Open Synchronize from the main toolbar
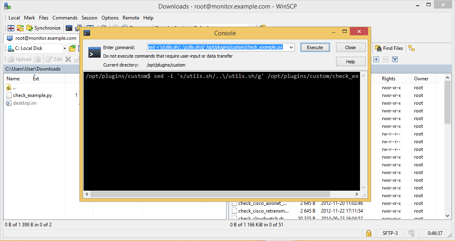455x241 pixels. (43, 28)
